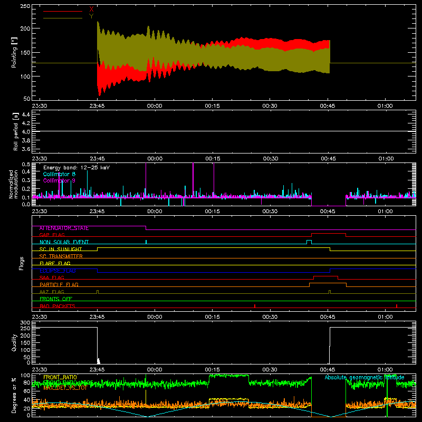Click the ATTENUATOR_STATE step-down marker

[146, 228]
